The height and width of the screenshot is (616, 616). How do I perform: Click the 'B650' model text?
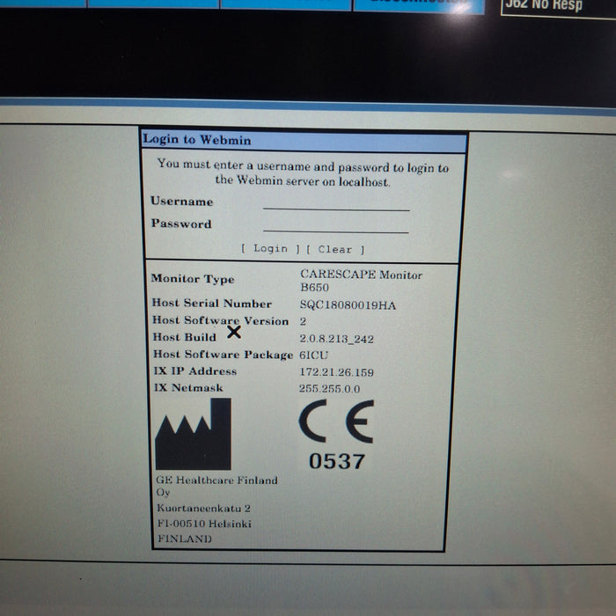tap(314, 287)
